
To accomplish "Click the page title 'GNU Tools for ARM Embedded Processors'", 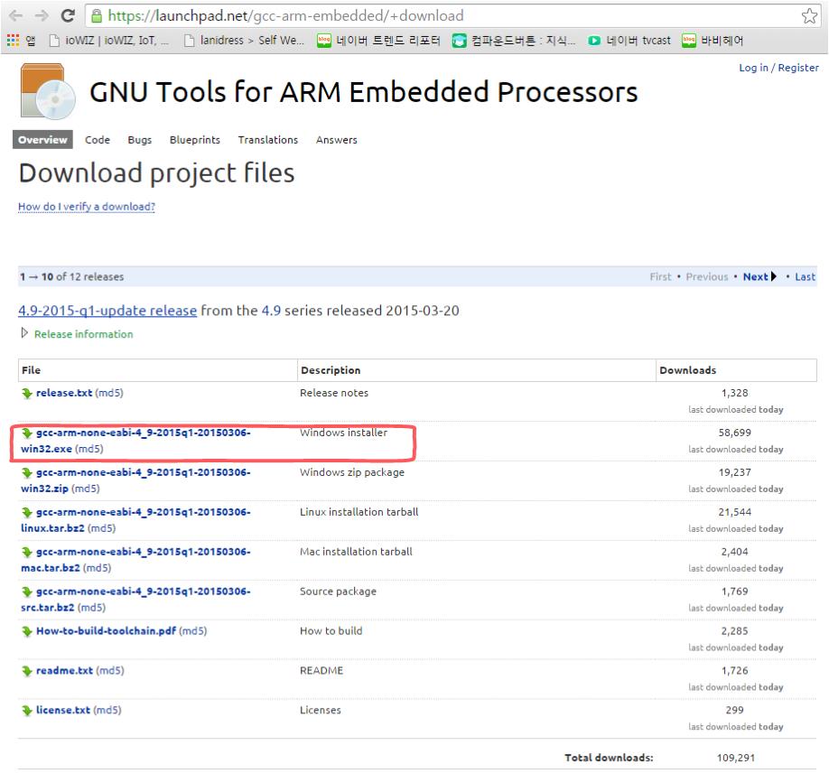I will (364, 92).
